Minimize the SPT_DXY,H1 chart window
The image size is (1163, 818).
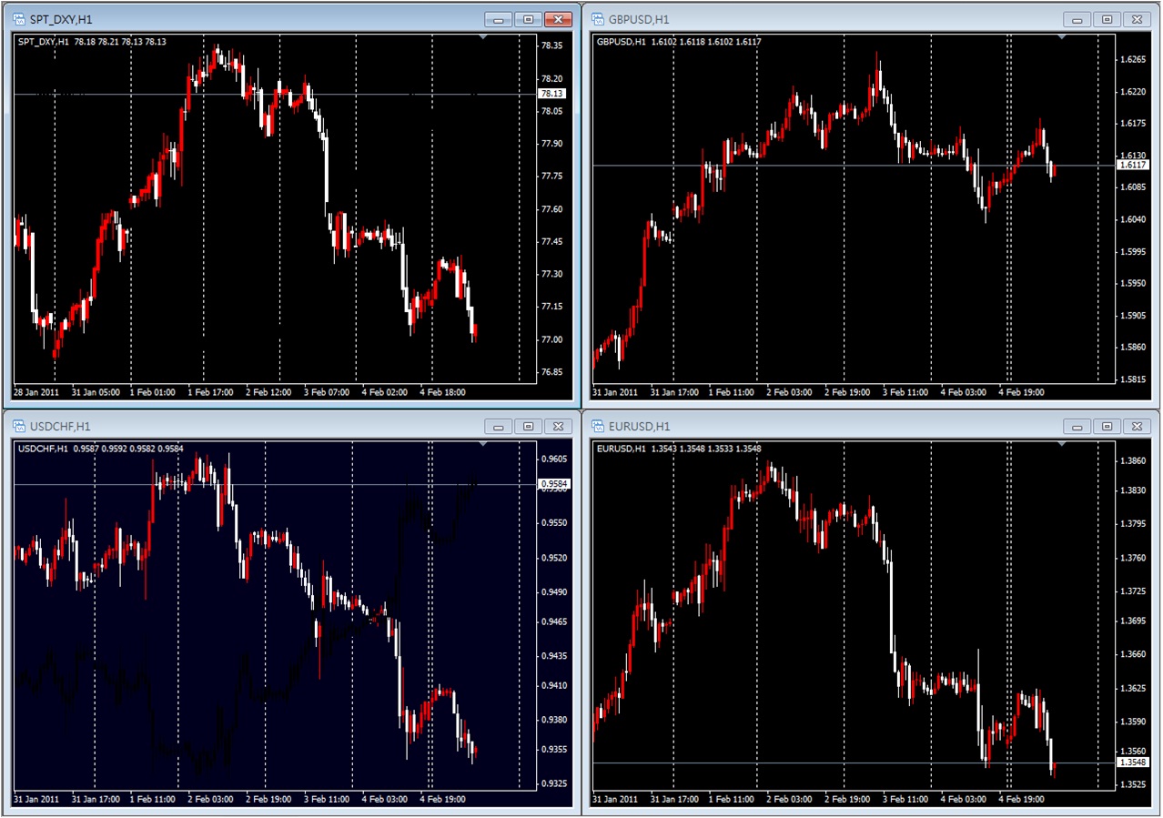498,19
